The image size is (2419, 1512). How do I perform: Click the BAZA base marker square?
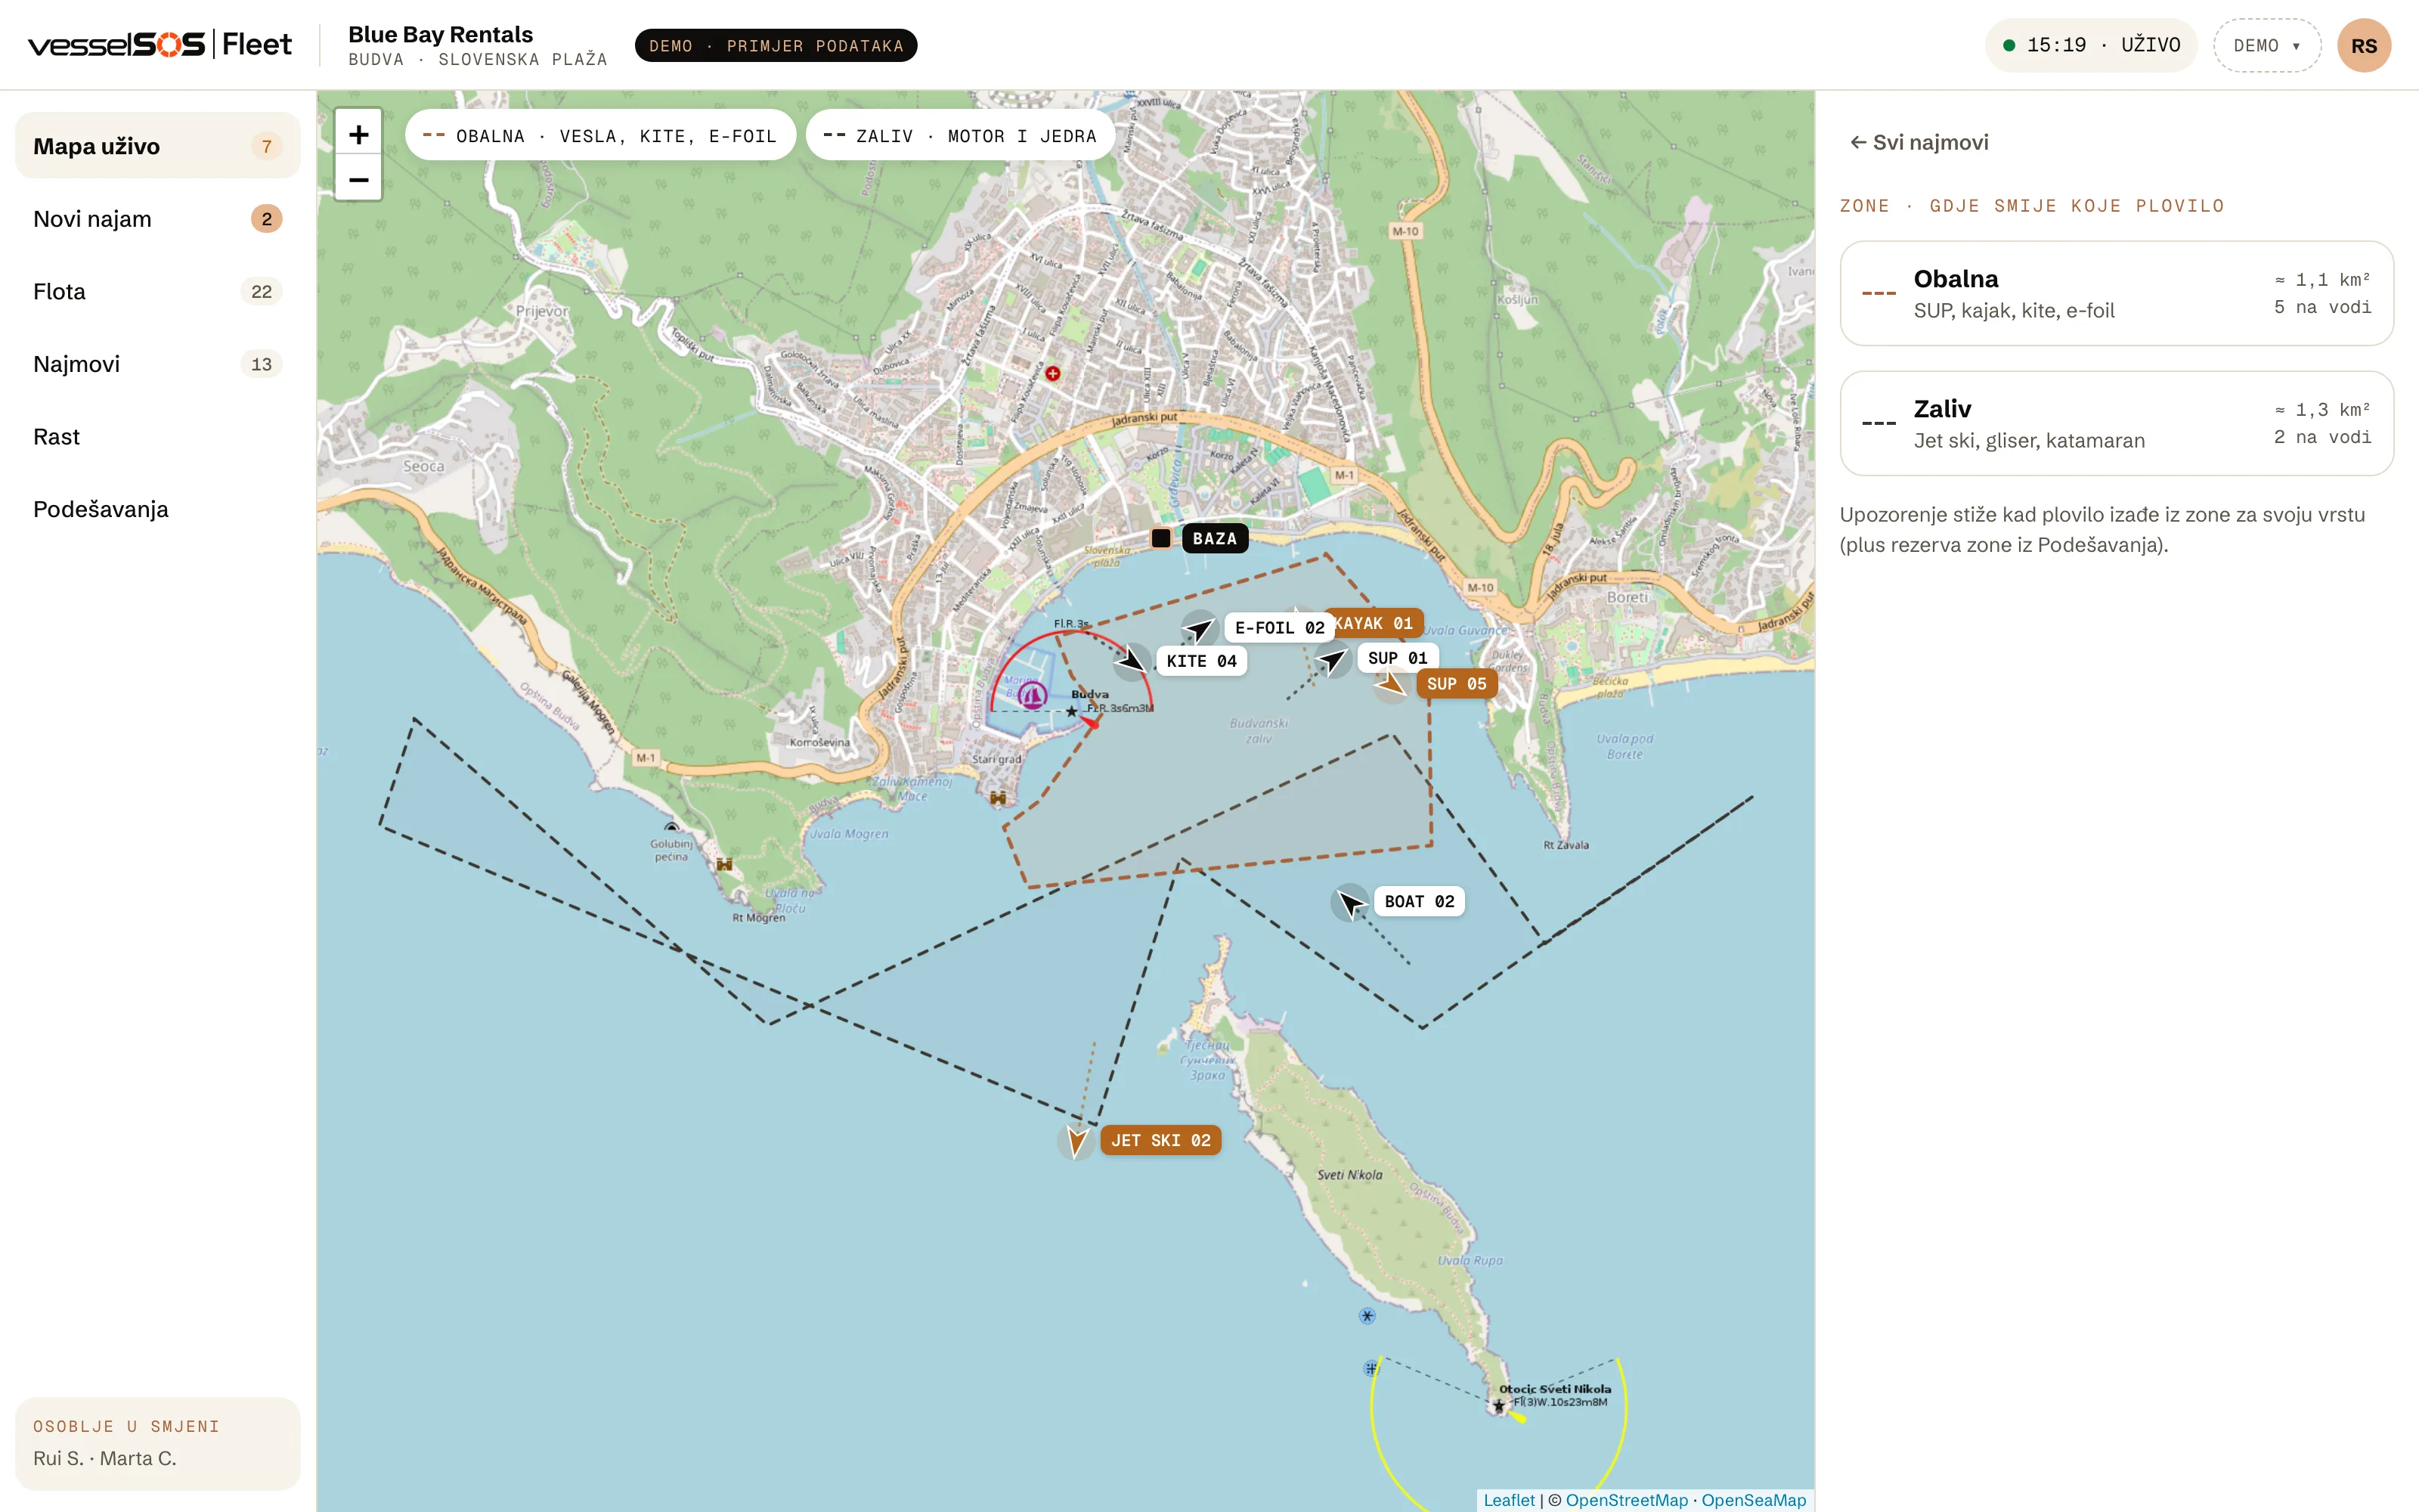[1160, 538]
